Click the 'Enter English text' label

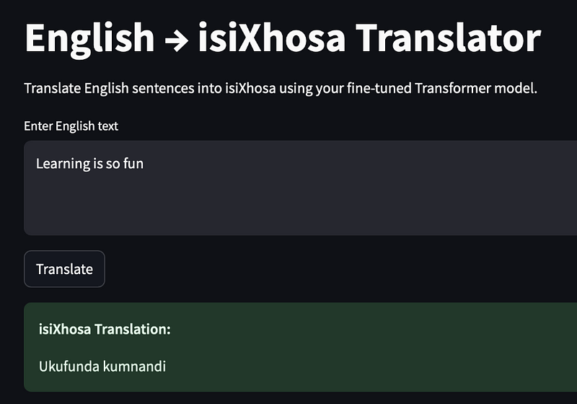[71, 126]
